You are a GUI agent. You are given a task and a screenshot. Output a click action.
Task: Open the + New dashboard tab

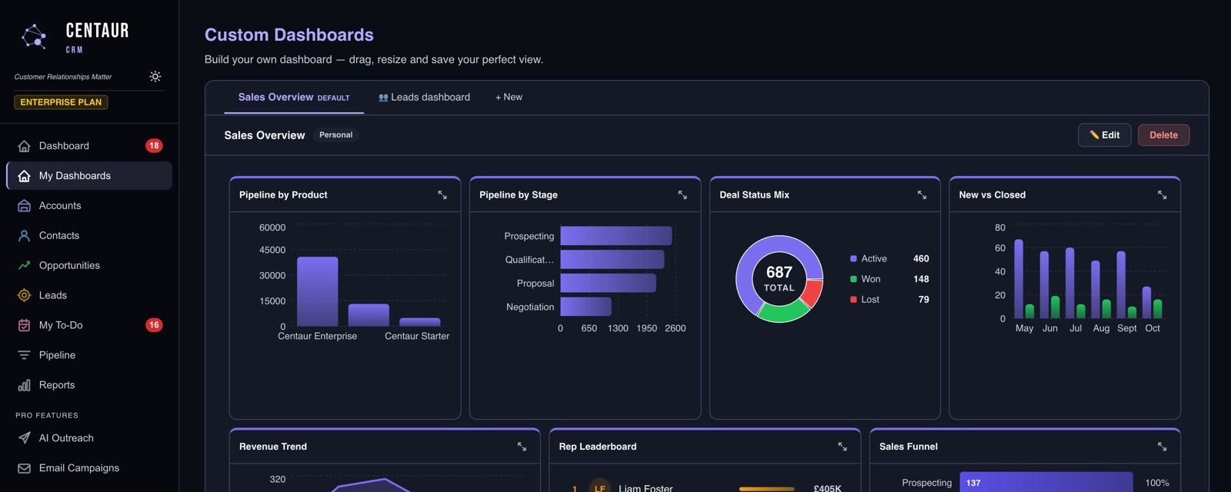pyautogui.click(x=509, y=98)
